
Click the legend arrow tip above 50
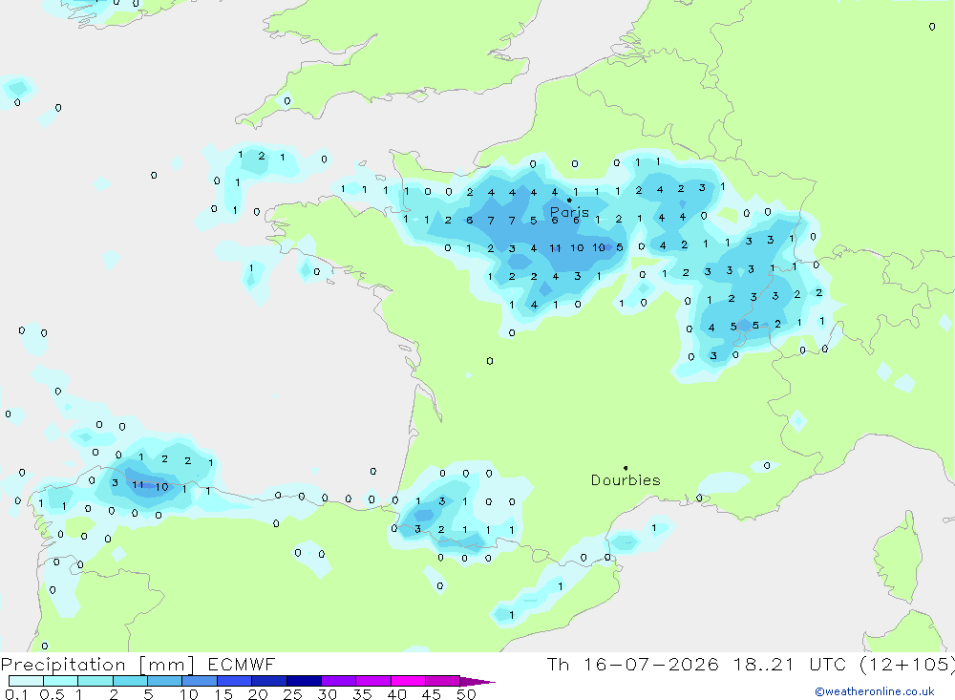[477, 682]
